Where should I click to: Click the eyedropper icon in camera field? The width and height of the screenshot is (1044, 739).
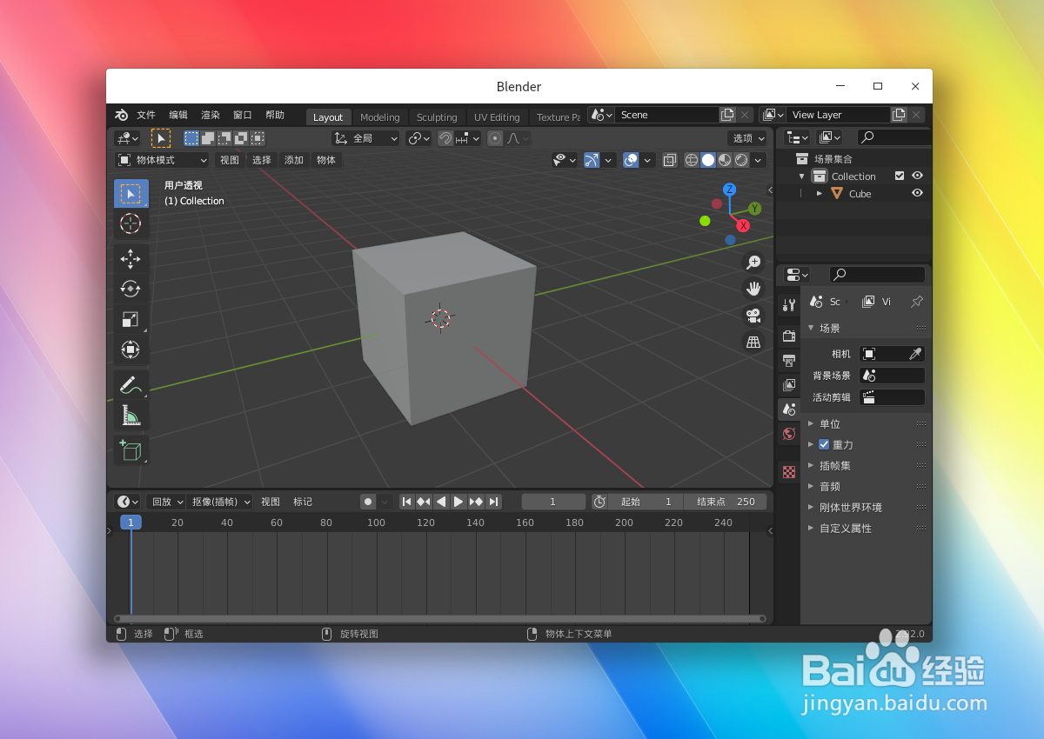coord(915,354)
